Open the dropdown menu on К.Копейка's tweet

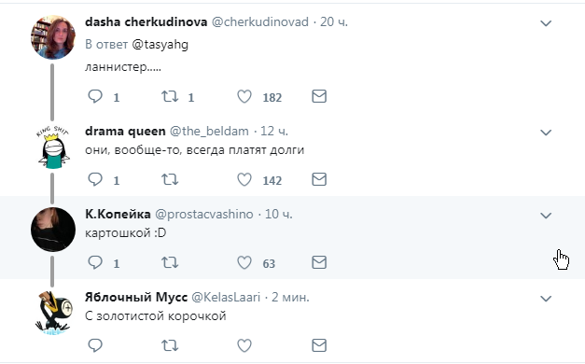[x=546, y=216]
